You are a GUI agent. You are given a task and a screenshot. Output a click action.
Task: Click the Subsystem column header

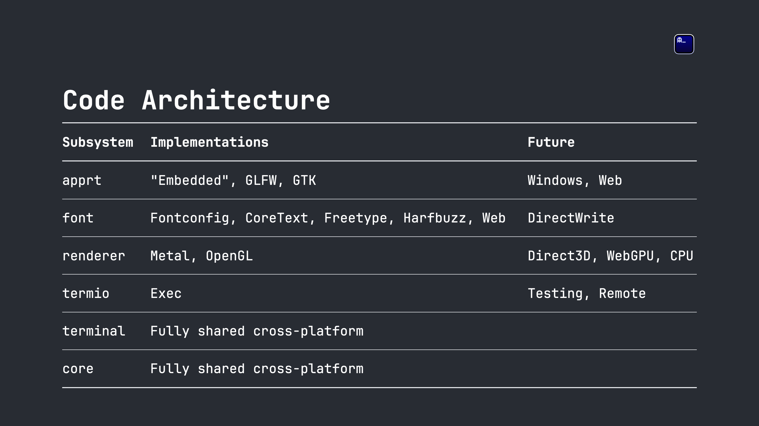98,142
